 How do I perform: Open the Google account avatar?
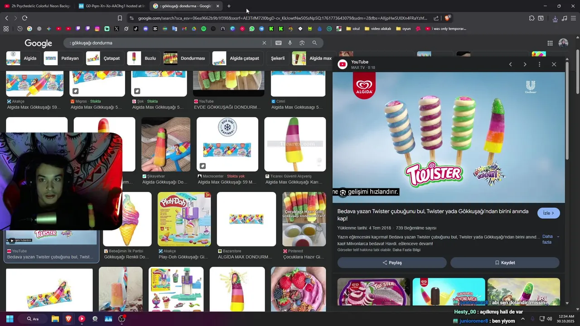pyautogui.click(x=563, y=43)
